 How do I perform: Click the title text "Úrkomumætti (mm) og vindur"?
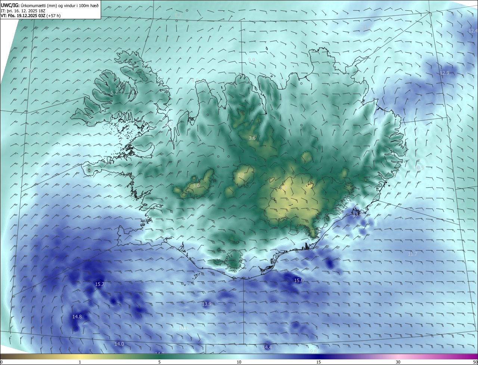pos(49,5)
